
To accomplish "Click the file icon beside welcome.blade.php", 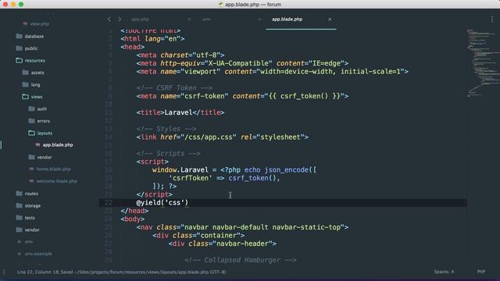I will tap(31, 181).
